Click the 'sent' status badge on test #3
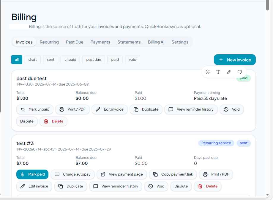This screenshot has height=200, width=273. (244, 143)
